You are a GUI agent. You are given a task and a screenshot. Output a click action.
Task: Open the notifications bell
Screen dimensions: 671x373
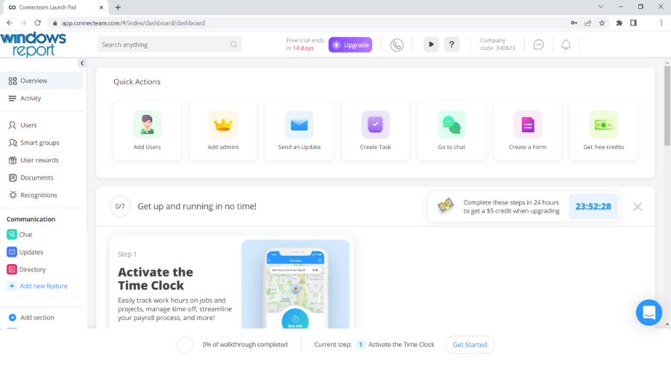point(566,45)
